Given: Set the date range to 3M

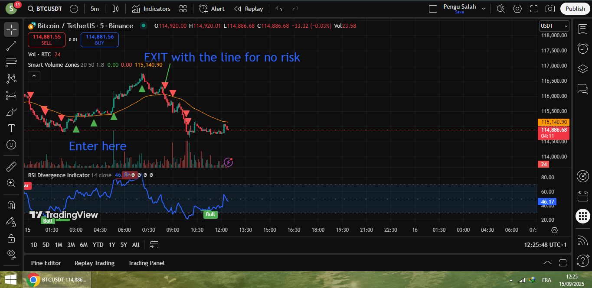Looking at the screenshot, I should pyautogui.click(x=71, y=245).
